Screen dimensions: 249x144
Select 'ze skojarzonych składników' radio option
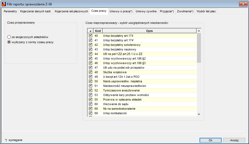[x=9, y=37]
